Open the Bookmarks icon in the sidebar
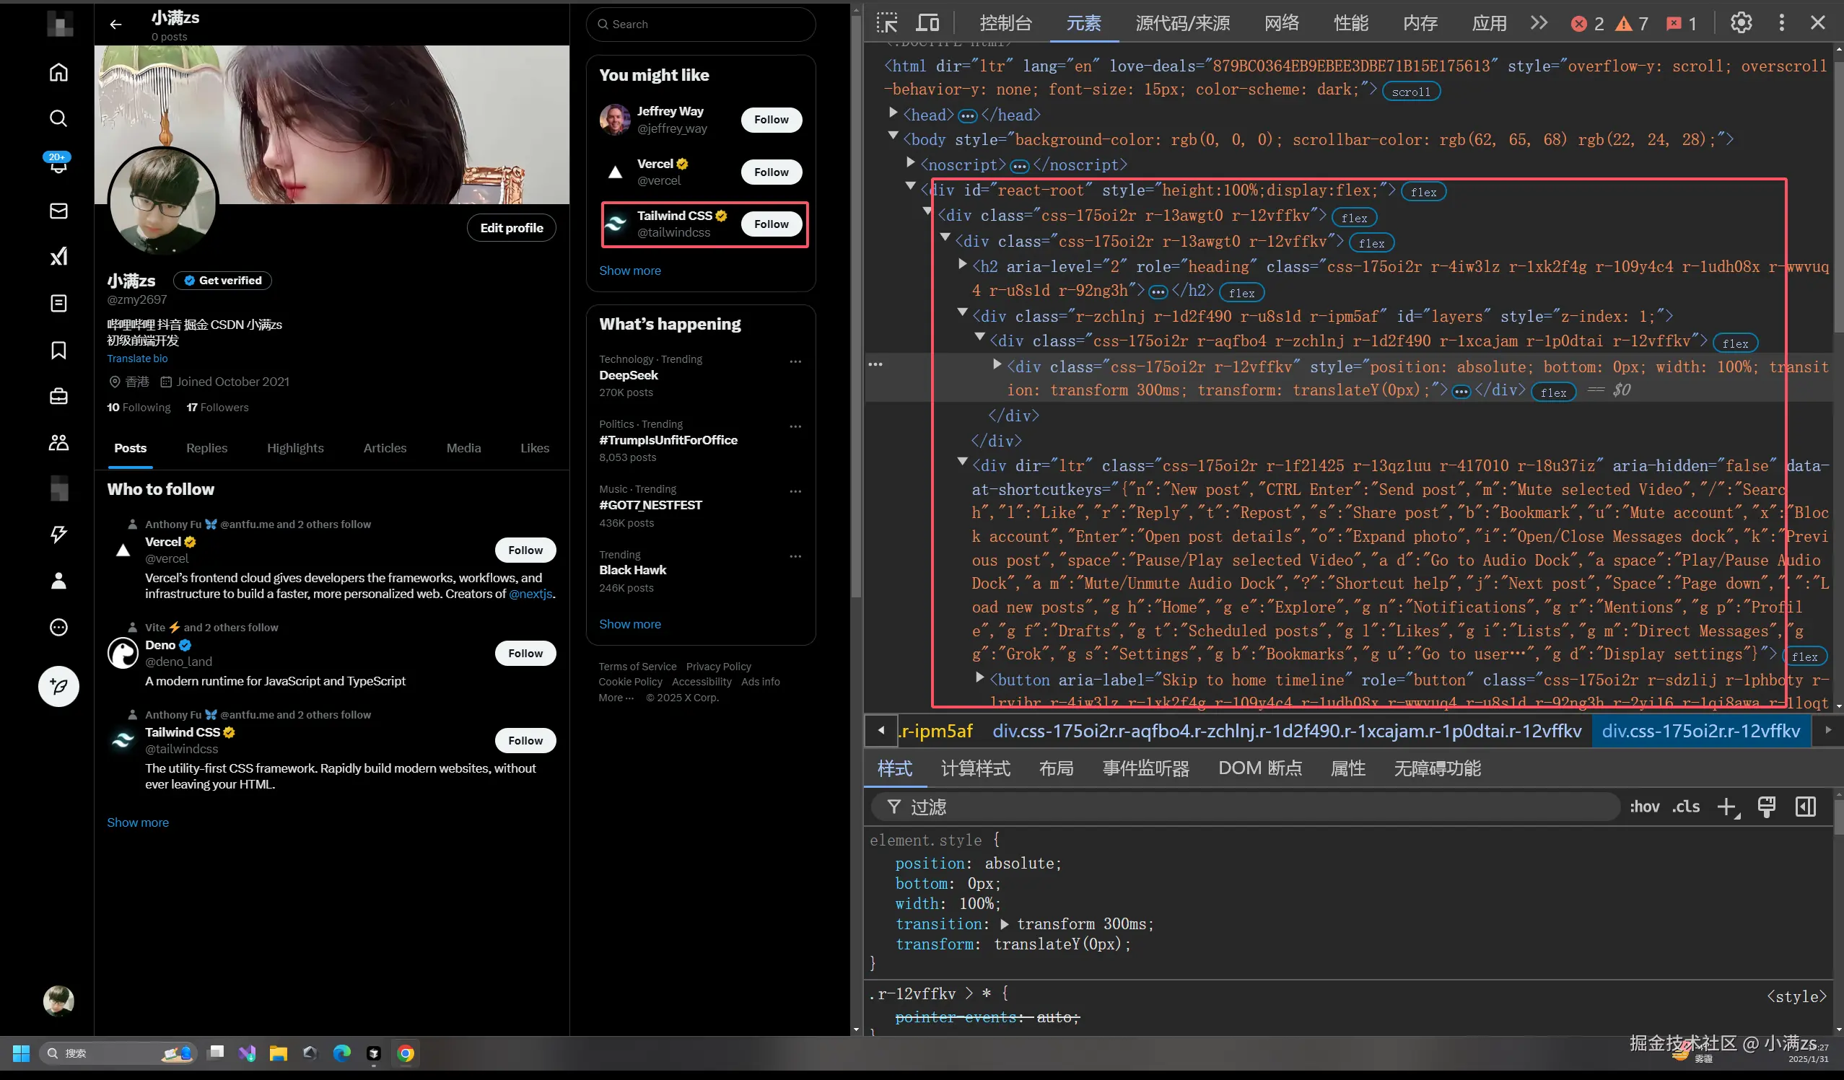 58,350
